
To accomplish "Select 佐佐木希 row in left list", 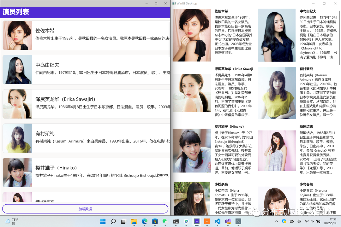I will pos(86,35).
